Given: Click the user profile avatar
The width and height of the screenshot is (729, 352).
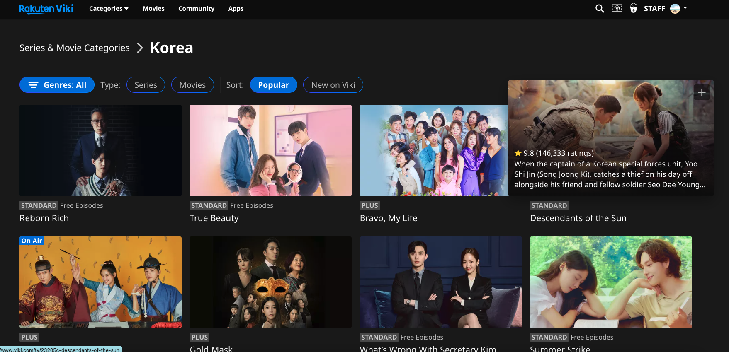Looking at the screenshot, I should [675, 8].
